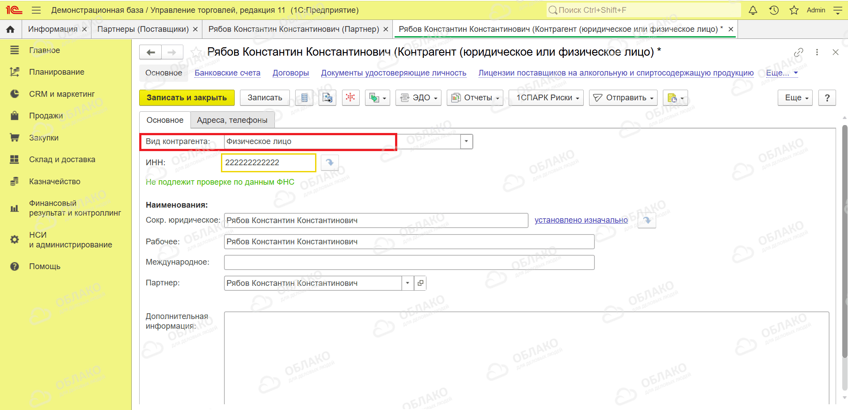
Task: Open the Отчеты dropdown menu
Action: pyautogui.click(x=475, y=98)
